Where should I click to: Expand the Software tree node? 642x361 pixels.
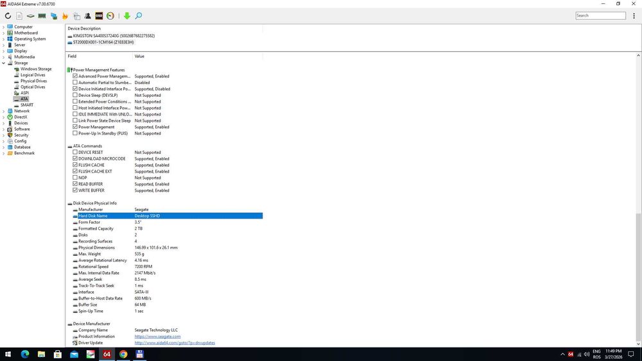pyautogui.click(x=4, y=129)
